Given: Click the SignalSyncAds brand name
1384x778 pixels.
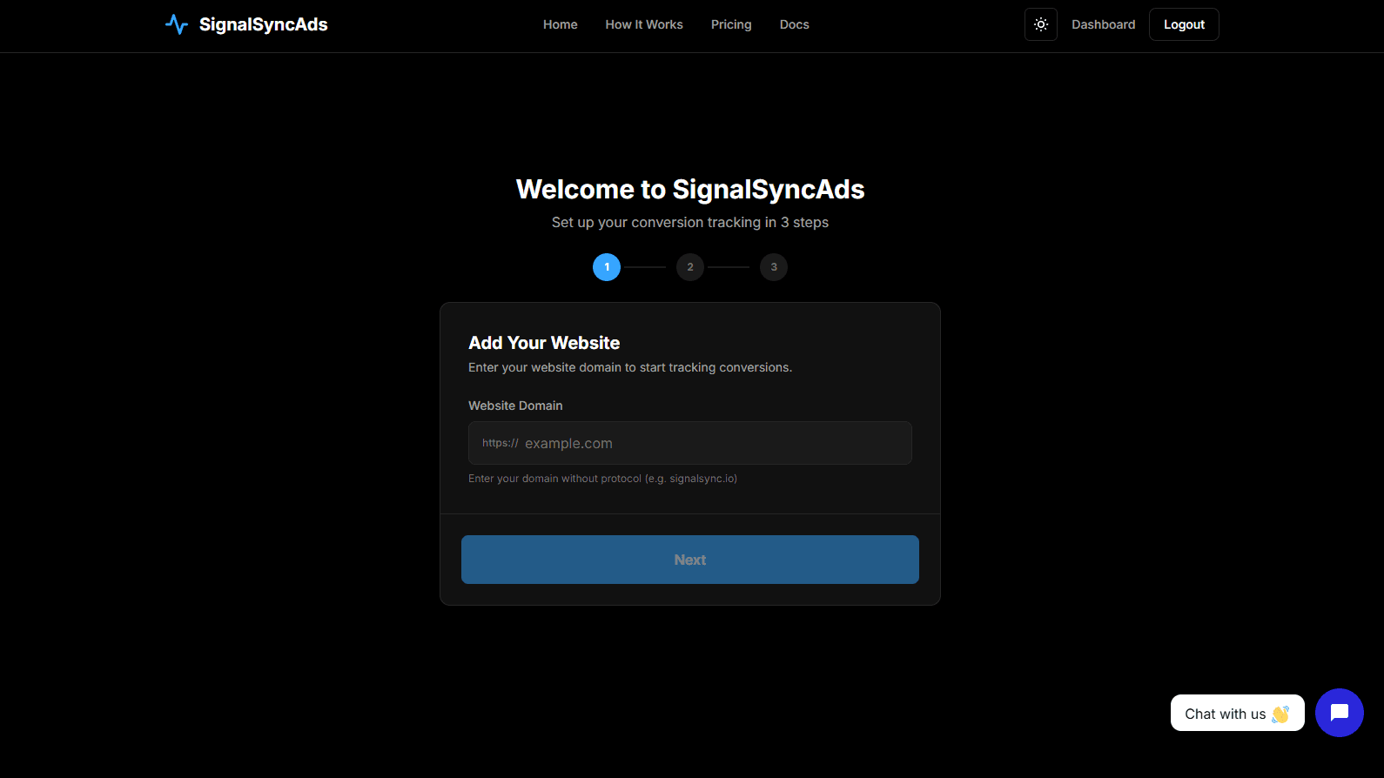Looking at the screenshot, I should point(264,24).
